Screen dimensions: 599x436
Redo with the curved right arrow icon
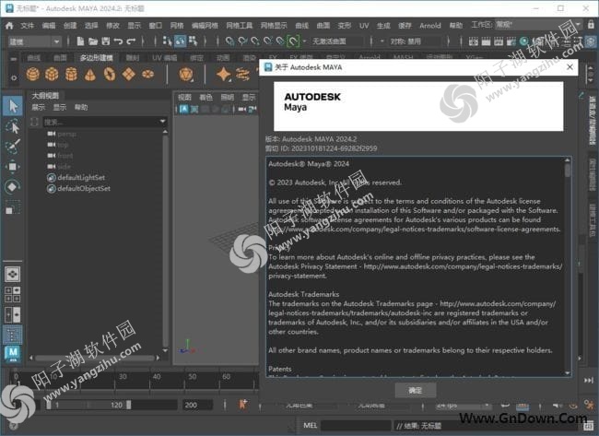coord(131,41)
